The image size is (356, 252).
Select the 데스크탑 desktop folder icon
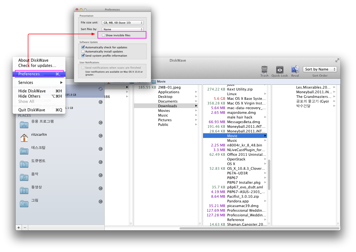pos(24,151)
